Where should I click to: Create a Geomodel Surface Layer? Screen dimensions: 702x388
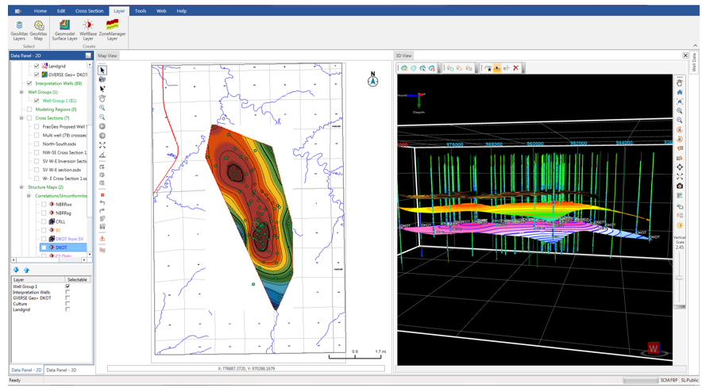[65, 30]
